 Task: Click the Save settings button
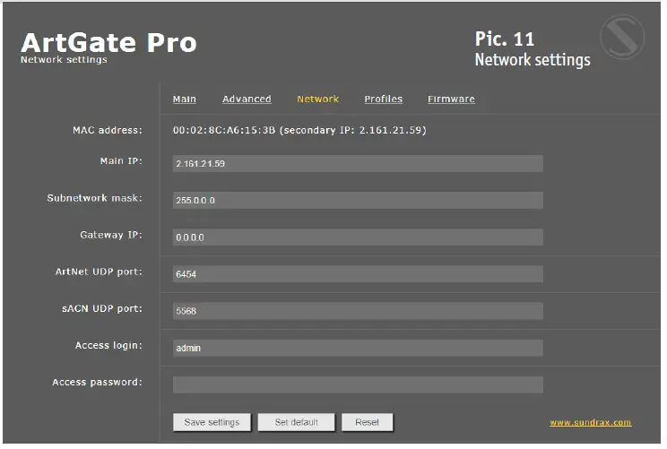[212, 423]
